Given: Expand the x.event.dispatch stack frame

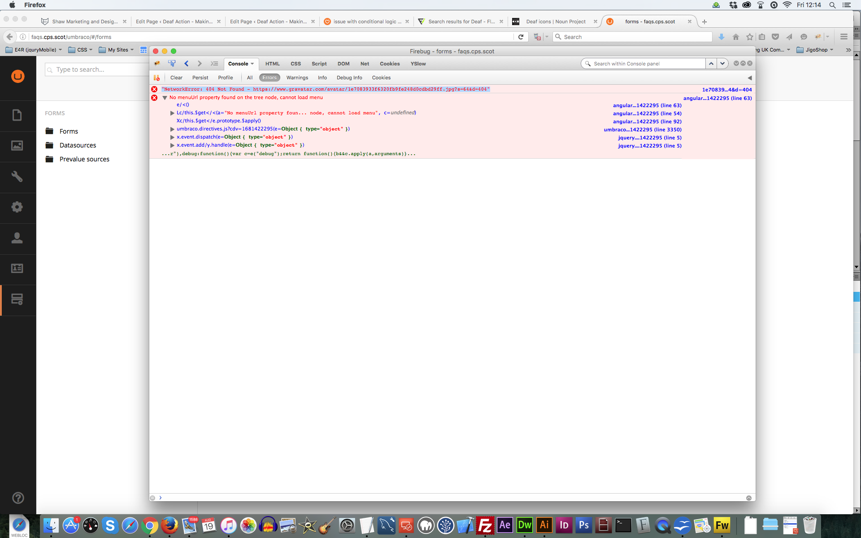Looking at the screenshot, I should click(172, 137).
